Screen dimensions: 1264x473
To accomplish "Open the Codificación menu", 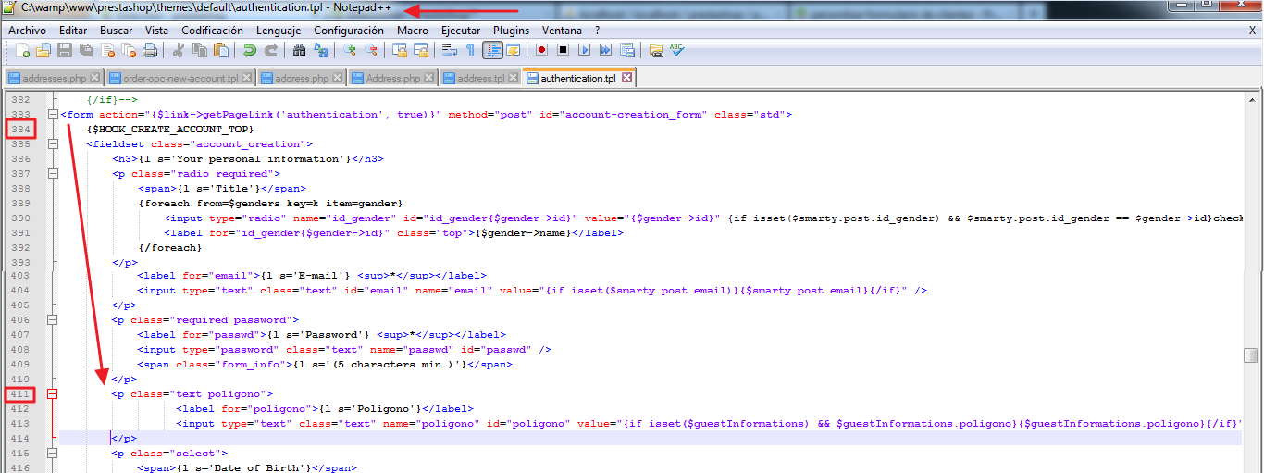I will point(213,30).
